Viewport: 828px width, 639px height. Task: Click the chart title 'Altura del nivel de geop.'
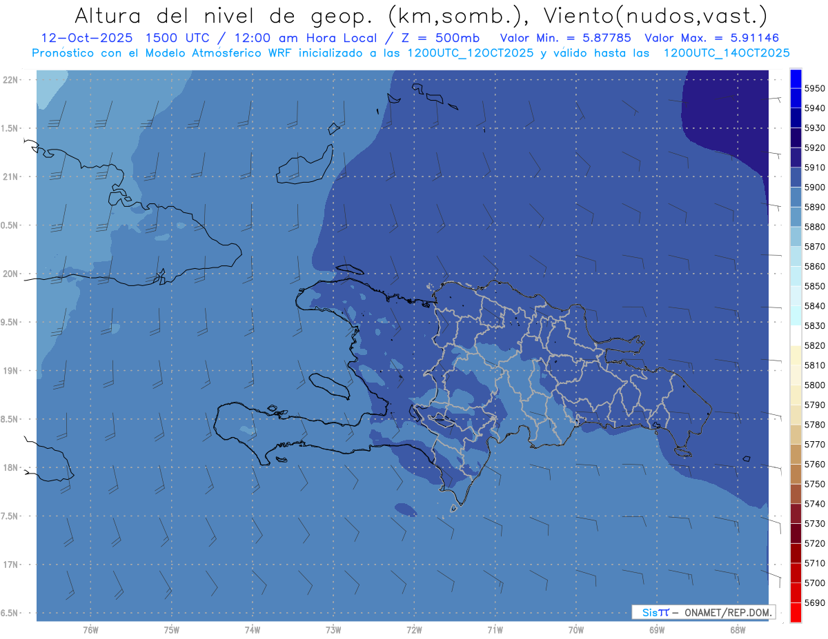tap(224, 15)
